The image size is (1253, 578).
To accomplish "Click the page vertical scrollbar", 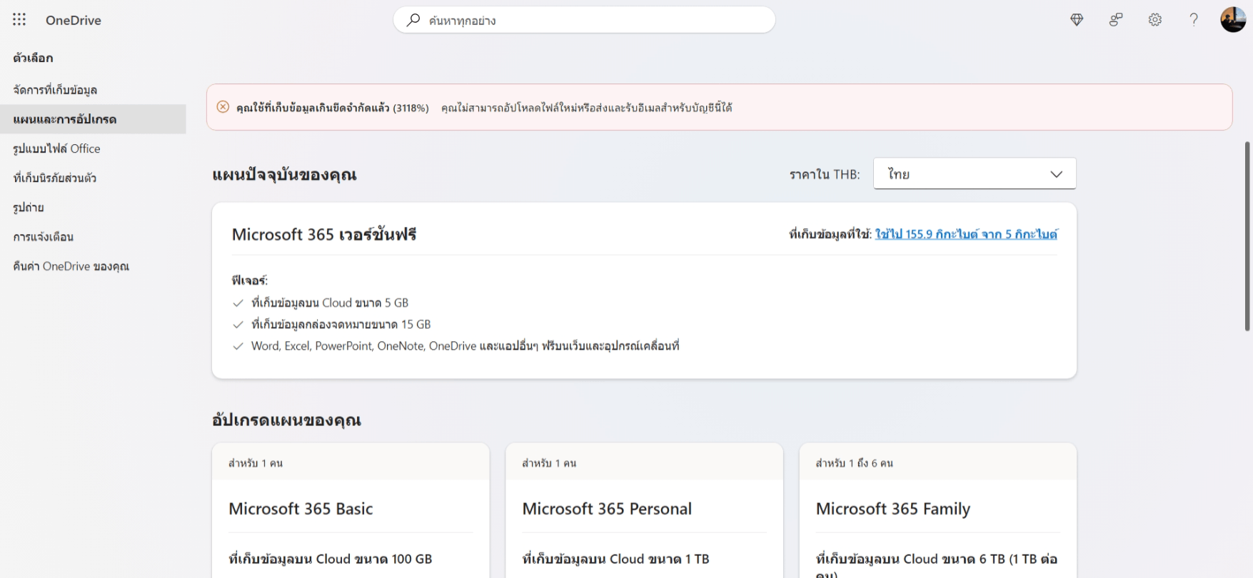I will (x=1247, y=235).
